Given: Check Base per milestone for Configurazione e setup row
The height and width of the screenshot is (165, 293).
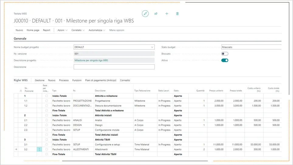Looking at the screenshot, I should pos(47,144).
